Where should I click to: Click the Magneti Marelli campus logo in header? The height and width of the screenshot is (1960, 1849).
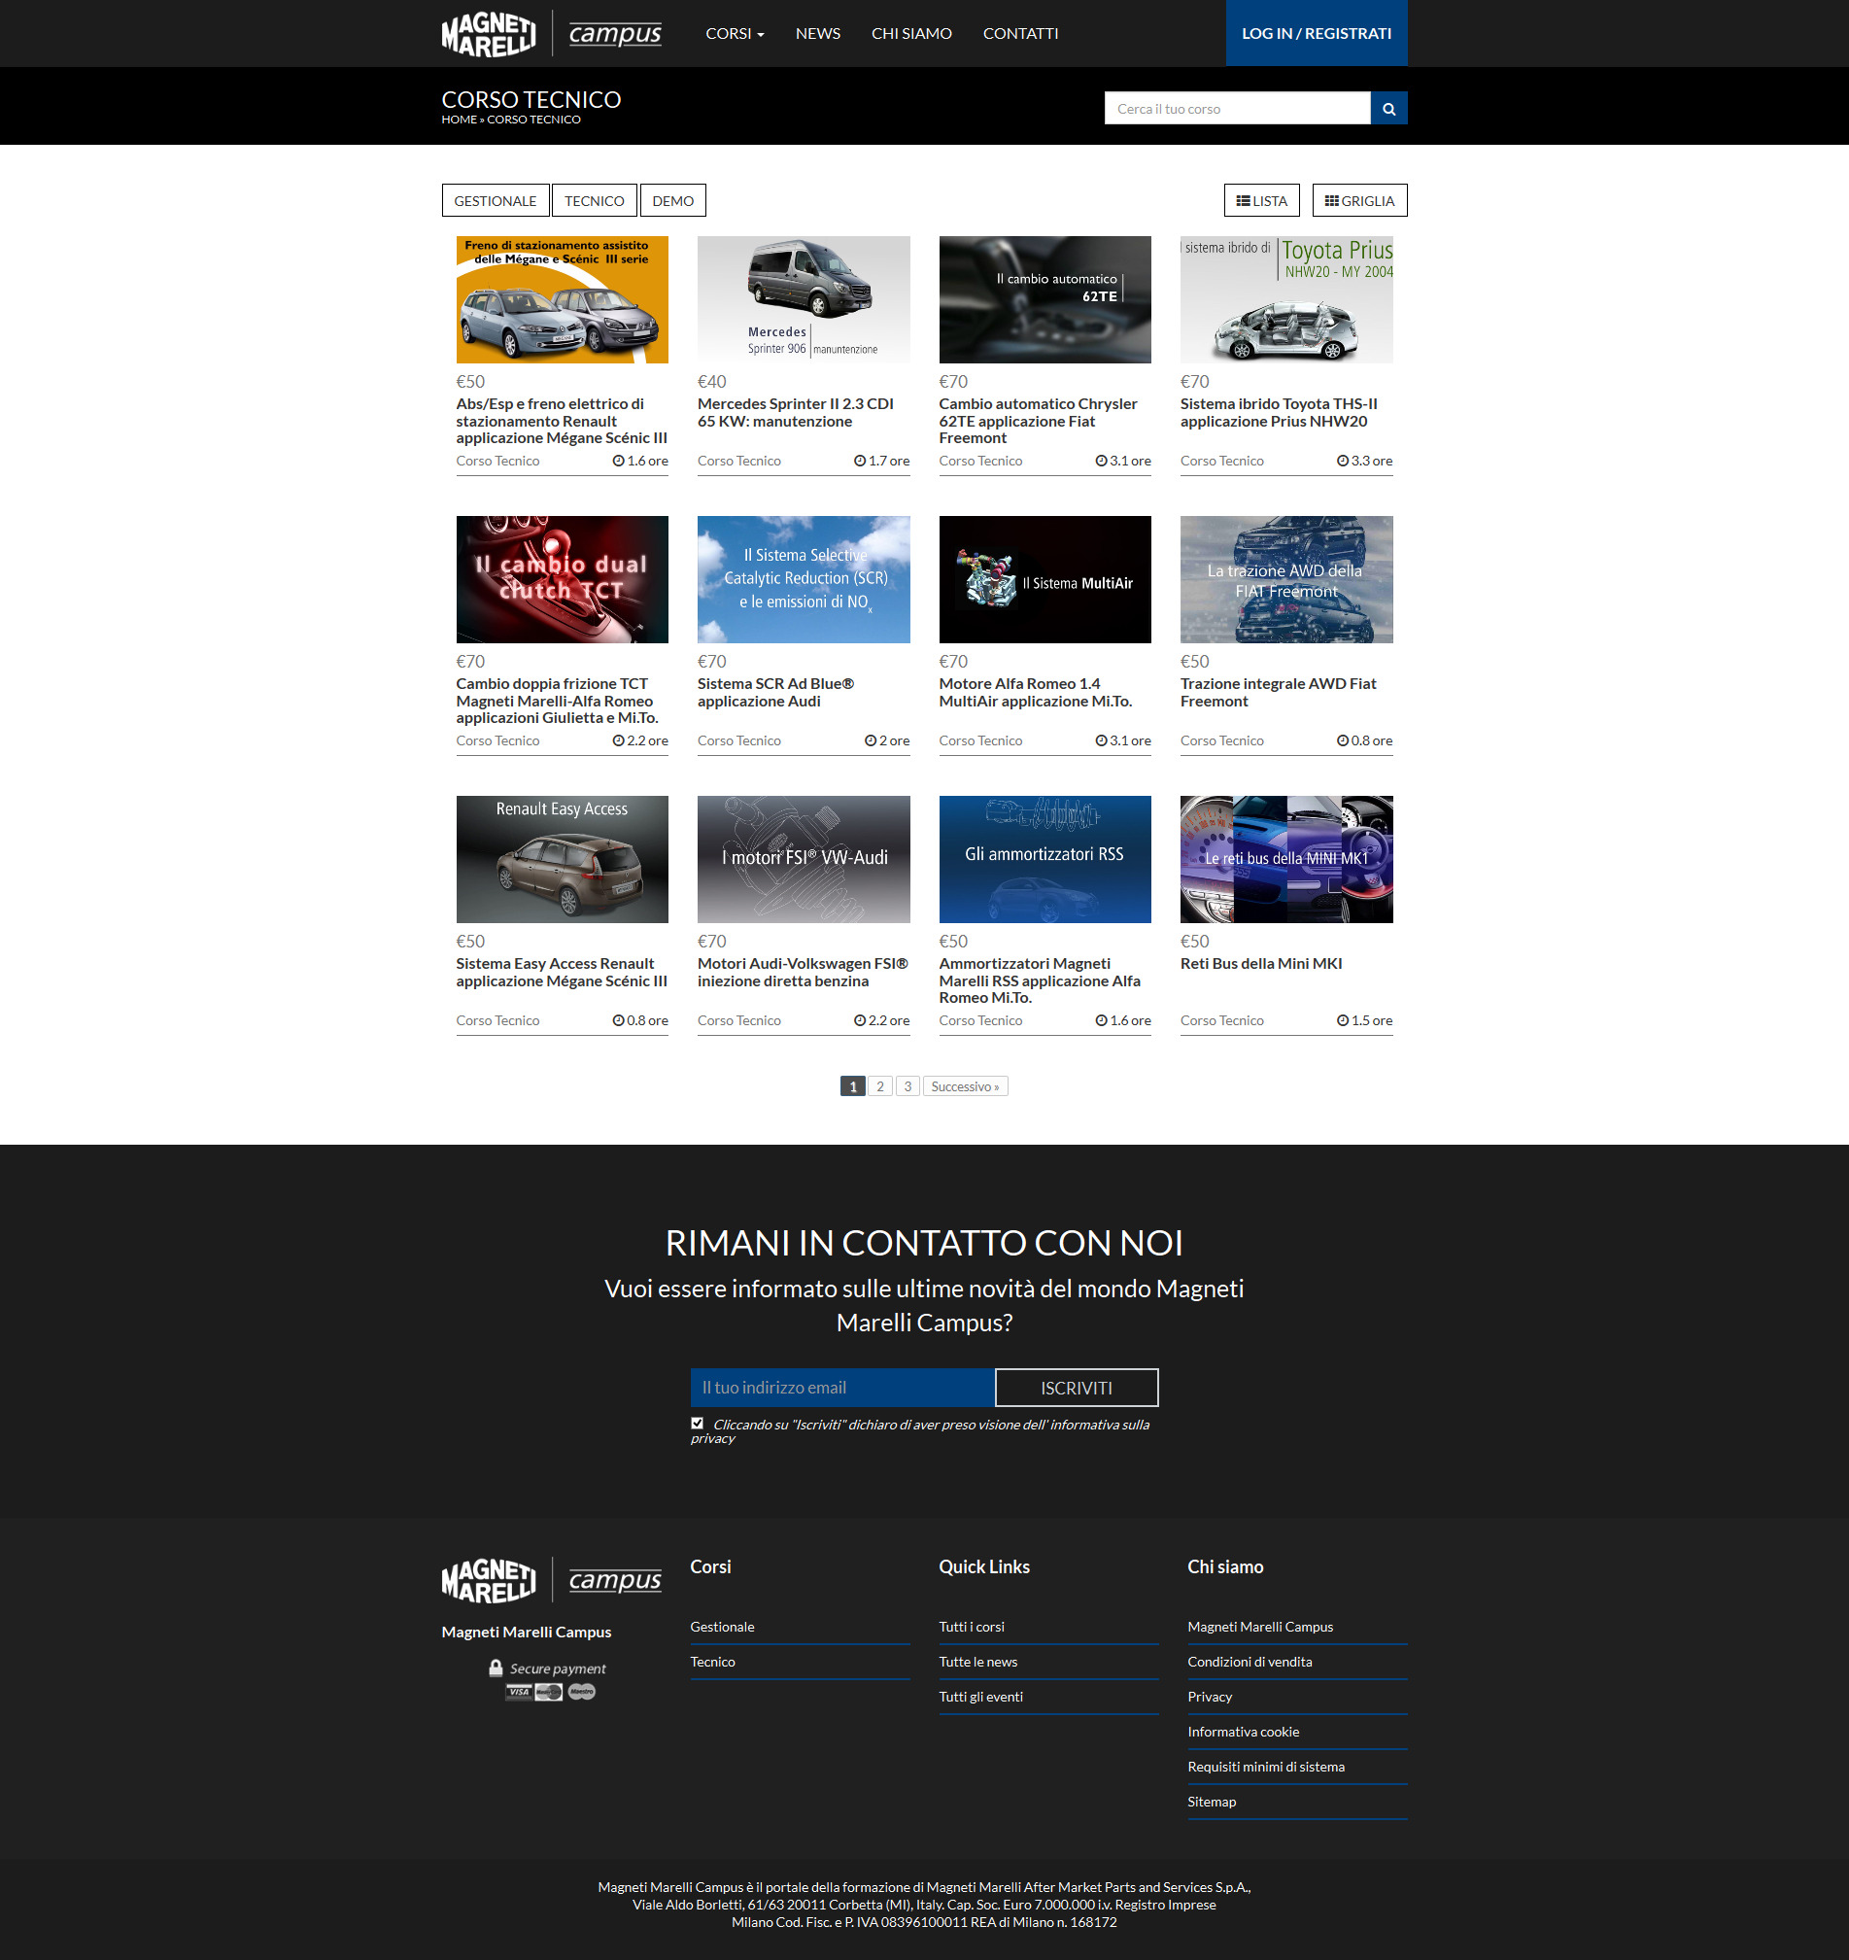click(x=551, y=33)
